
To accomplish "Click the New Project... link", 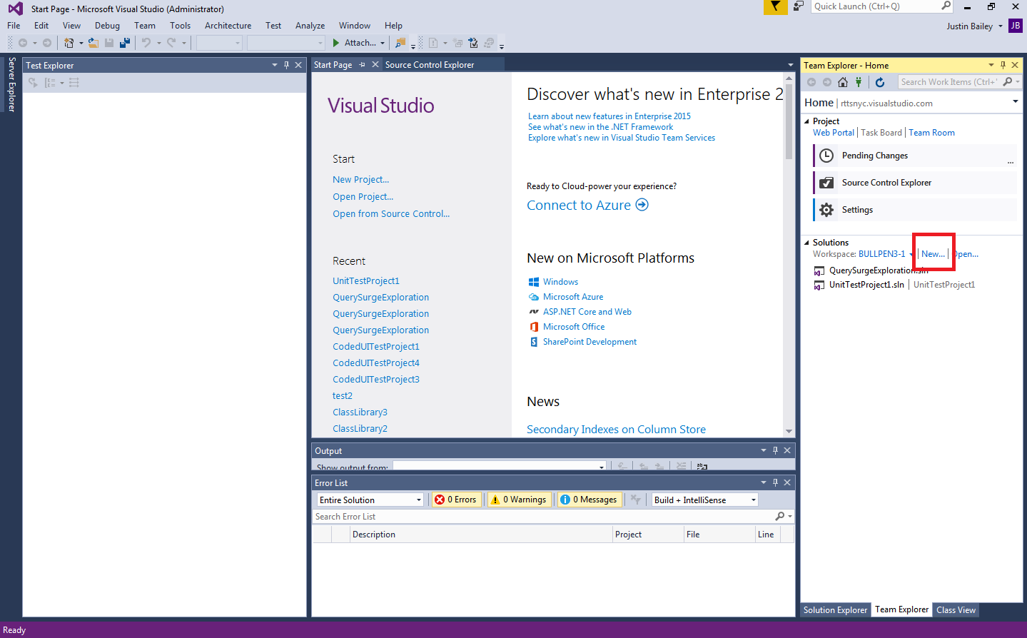I will tap(360, 180).
